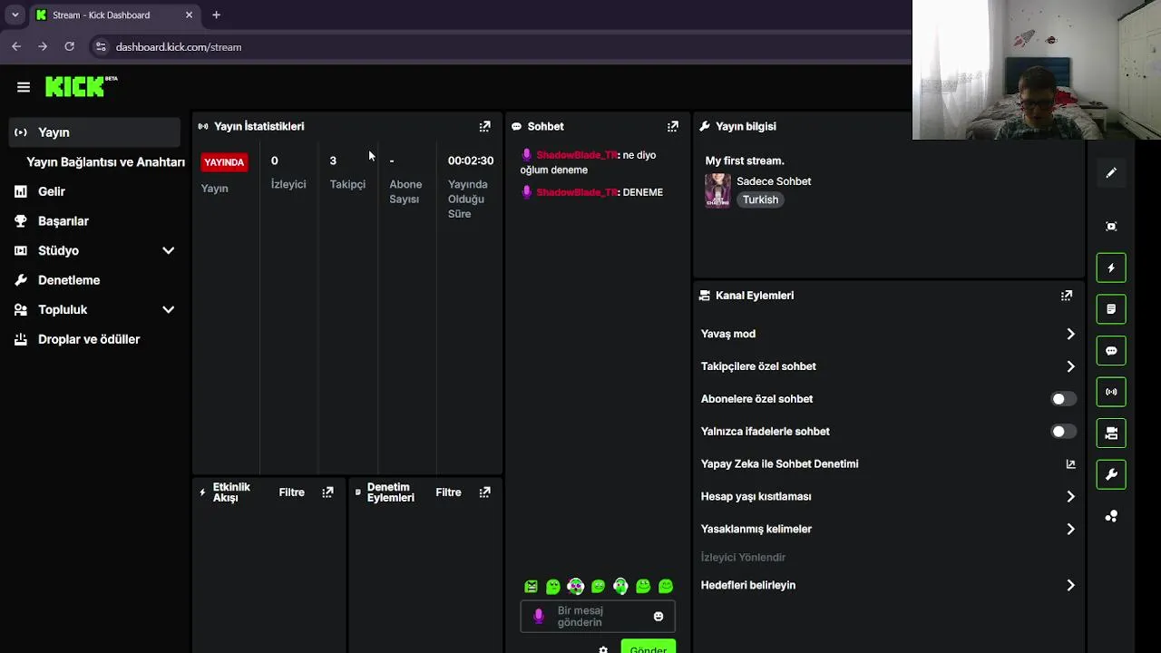The width and height of the screenshot is (1161, 653).
Task: Expand the Topluluk sidebar section
Action: [168, 309]
